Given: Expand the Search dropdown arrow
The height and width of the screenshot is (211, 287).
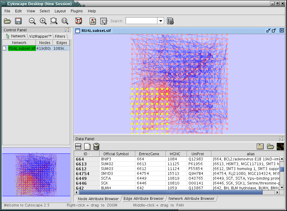Looking at the screenshot, I should (x=161, y=21).
